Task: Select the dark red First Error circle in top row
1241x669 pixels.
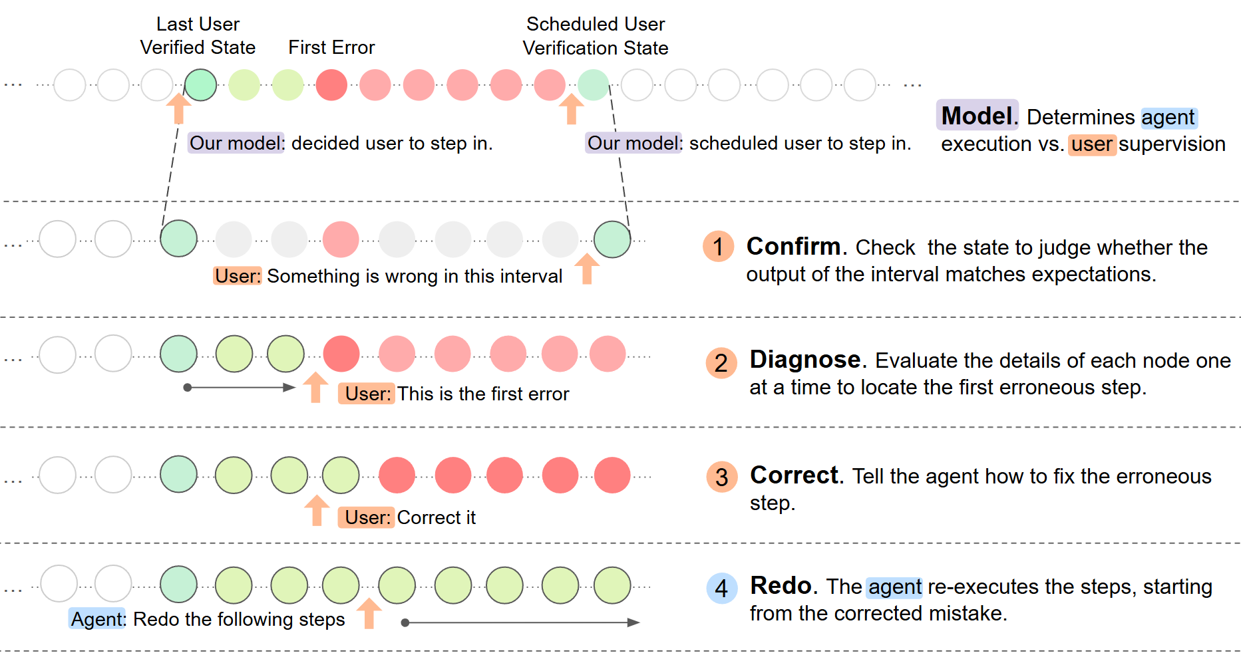Action: click(331, 85)
